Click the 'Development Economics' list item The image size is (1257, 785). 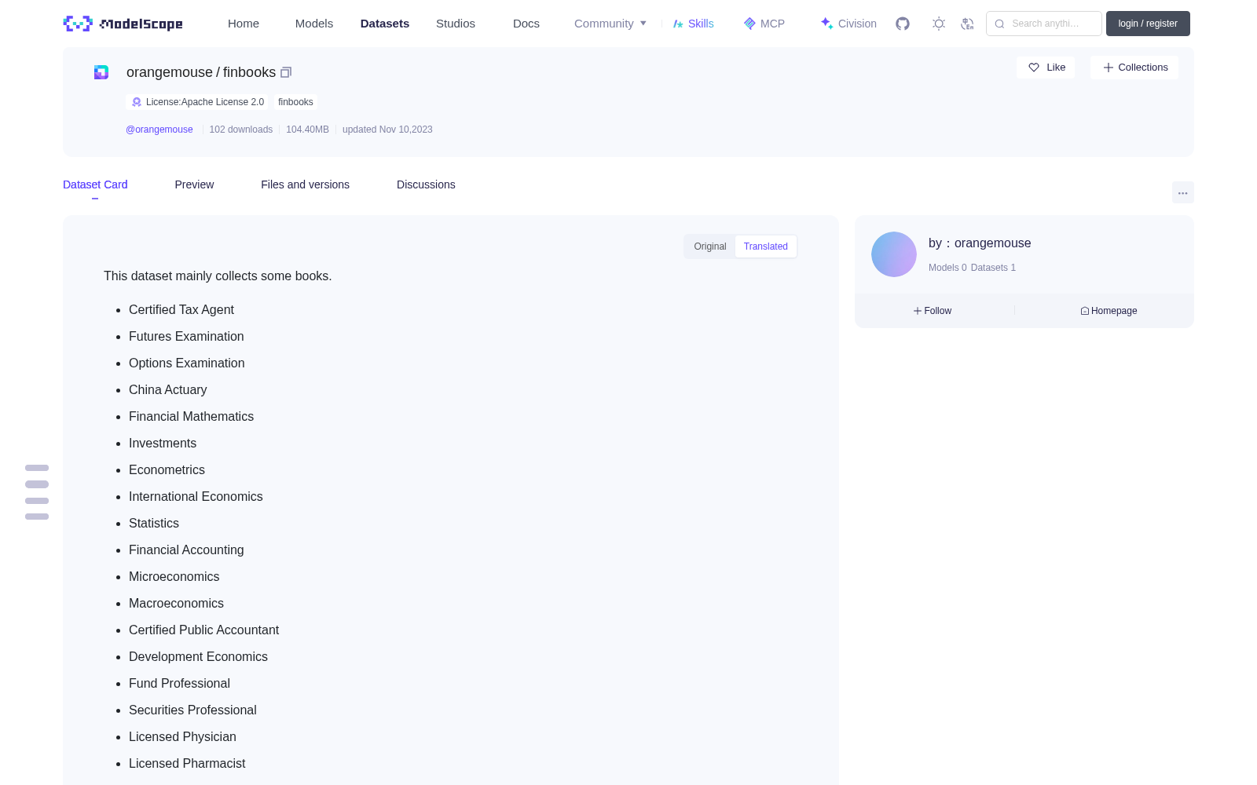click(198, 657)
